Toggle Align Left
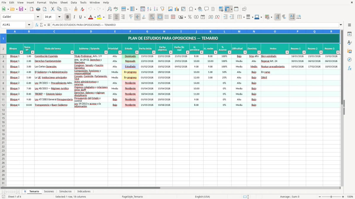The height and width of the screenshot is (199, 355). (110, 17)
